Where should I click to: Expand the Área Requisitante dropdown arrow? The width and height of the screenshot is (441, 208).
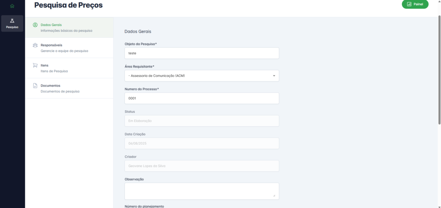coord(274,76)
